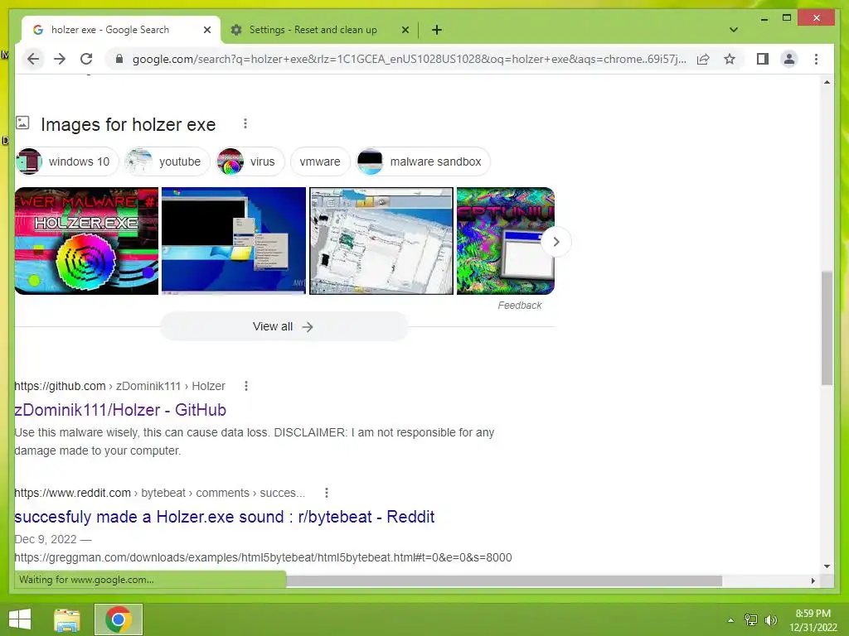Filter images by youtube chip
Screen dimensions: 849x636
pyautogui.click(x=167, y=161)
